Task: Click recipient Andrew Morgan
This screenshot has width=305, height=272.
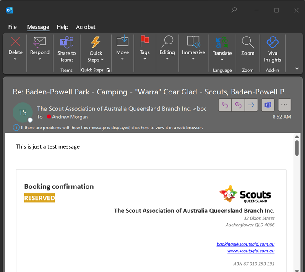Action: (70, 117)
